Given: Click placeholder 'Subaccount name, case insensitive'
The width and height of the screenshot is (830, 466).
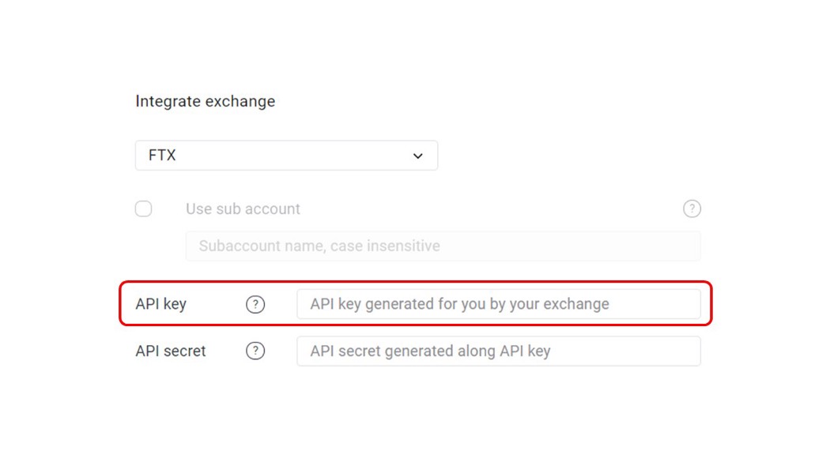Looking at the screenshot, I should [x=319, y=246].
